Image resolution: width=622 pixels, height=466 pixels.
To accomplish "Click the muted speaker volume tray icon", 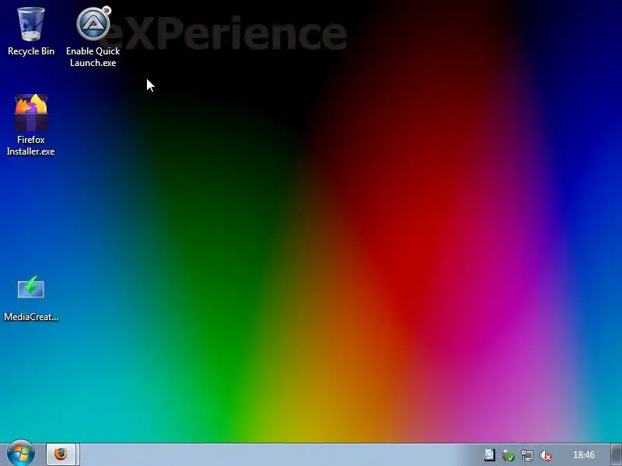I will 546,455.
